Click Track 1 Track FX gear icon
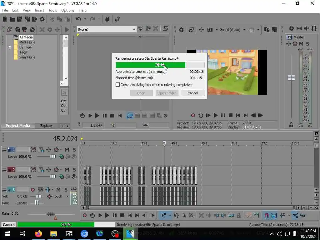Screen dimensions: 320x240 [x=56, y=150]
